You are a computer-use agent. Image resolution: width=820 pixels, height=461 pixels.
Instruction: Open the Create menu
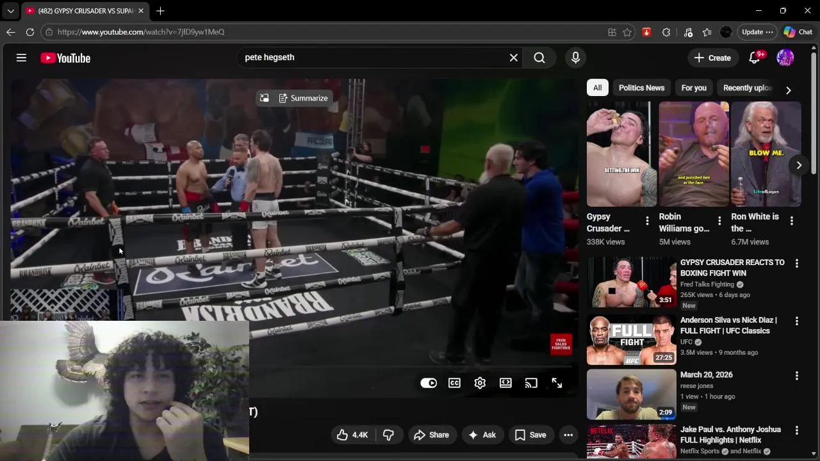712,58
